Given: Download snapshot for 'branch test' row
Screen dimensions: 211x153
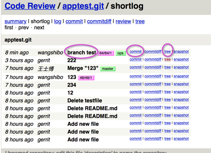Looking at the screenshot, I should (181, 51).
